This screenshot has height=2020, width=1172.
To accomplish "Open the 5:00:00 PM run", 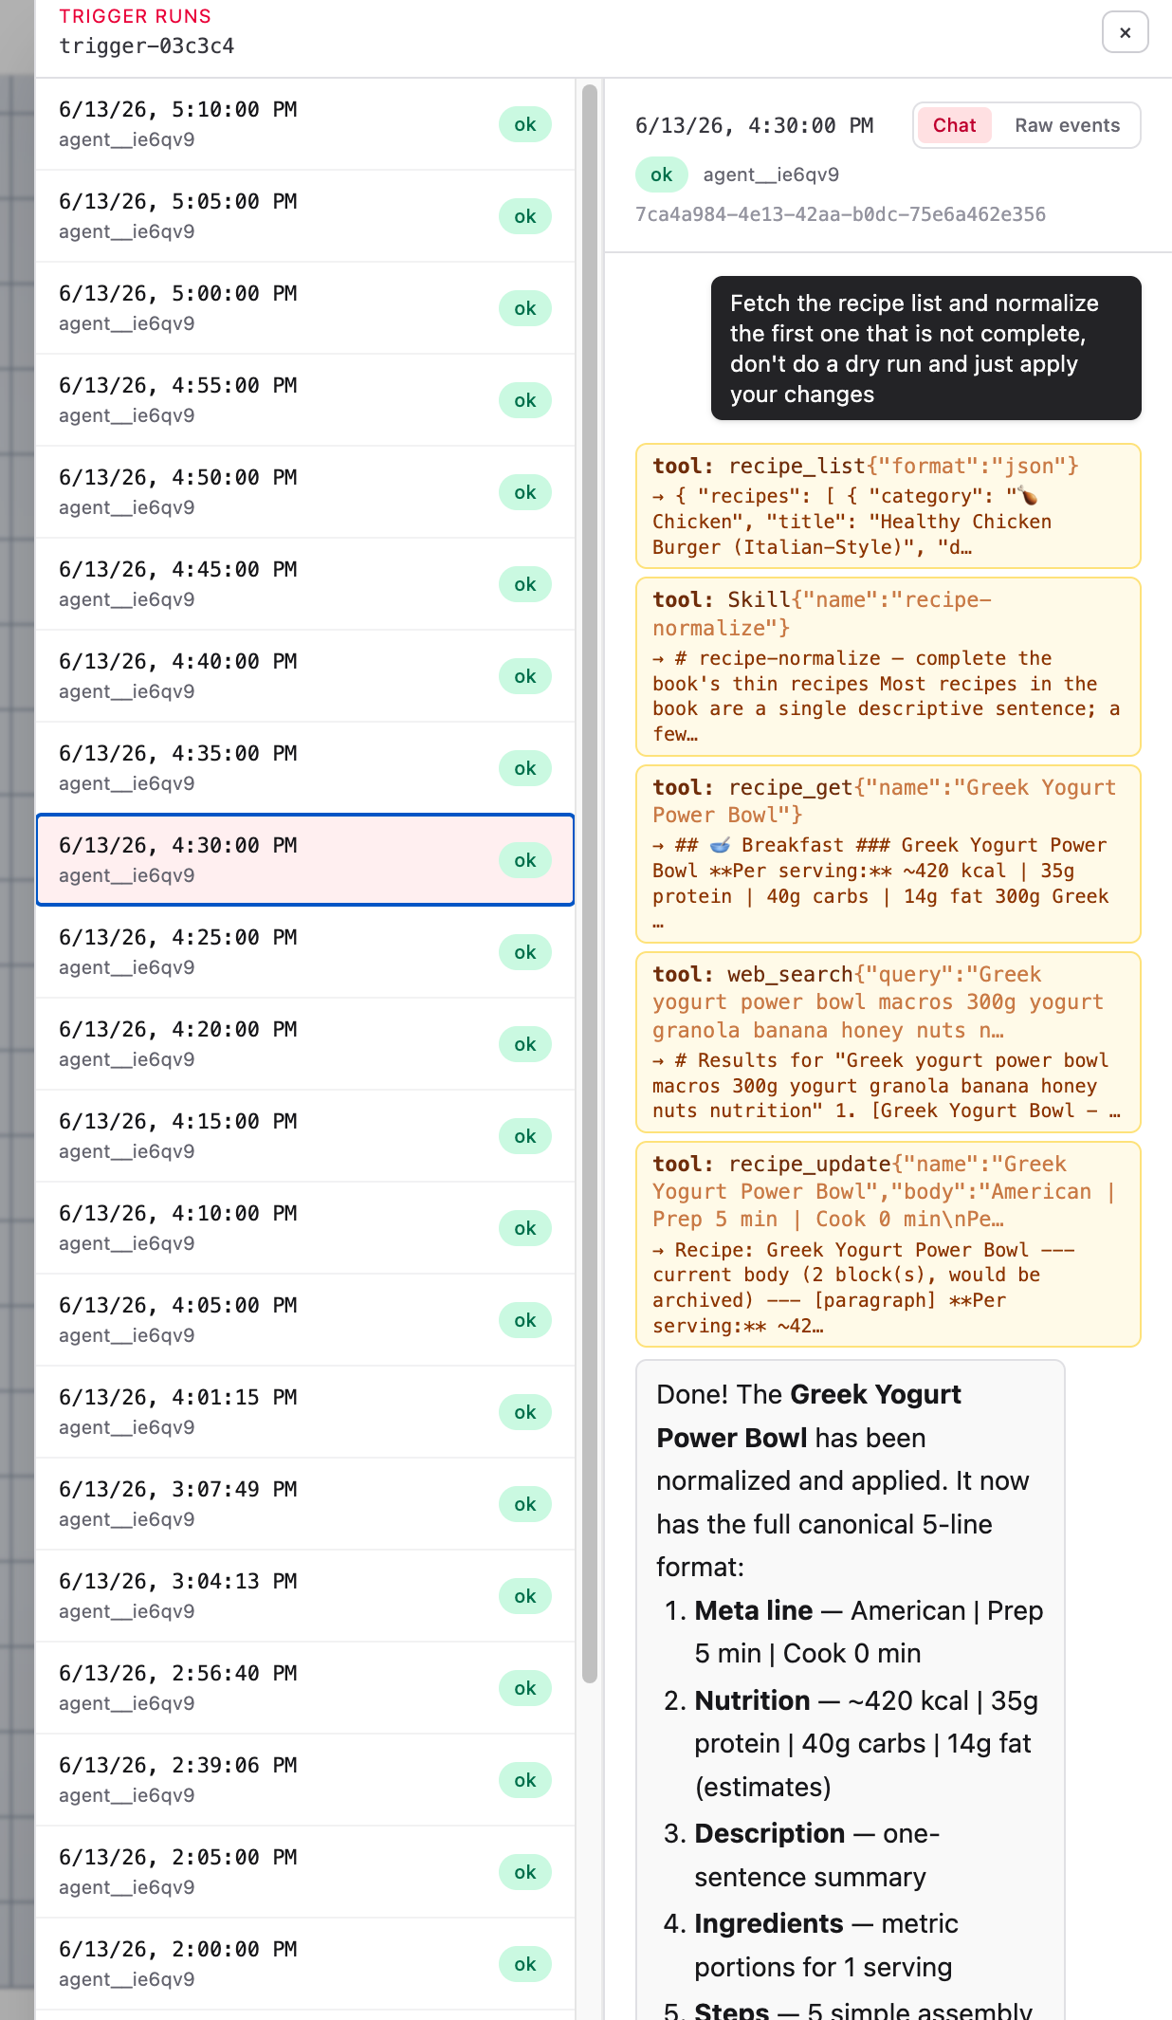I will pos(305,308).
